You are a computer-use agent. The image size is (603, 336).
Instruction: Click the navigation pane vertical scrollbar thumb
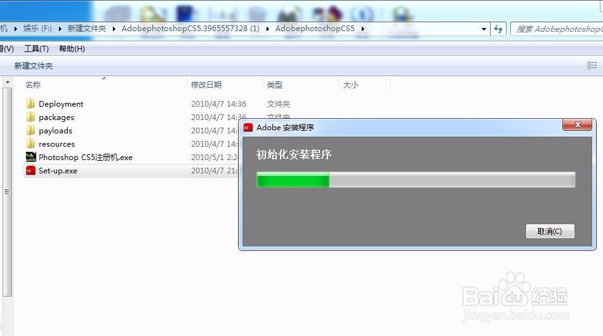pos(8,192)
